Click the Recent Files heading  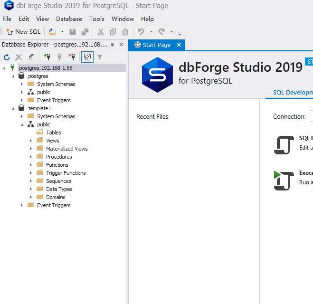tap(152, 116)
